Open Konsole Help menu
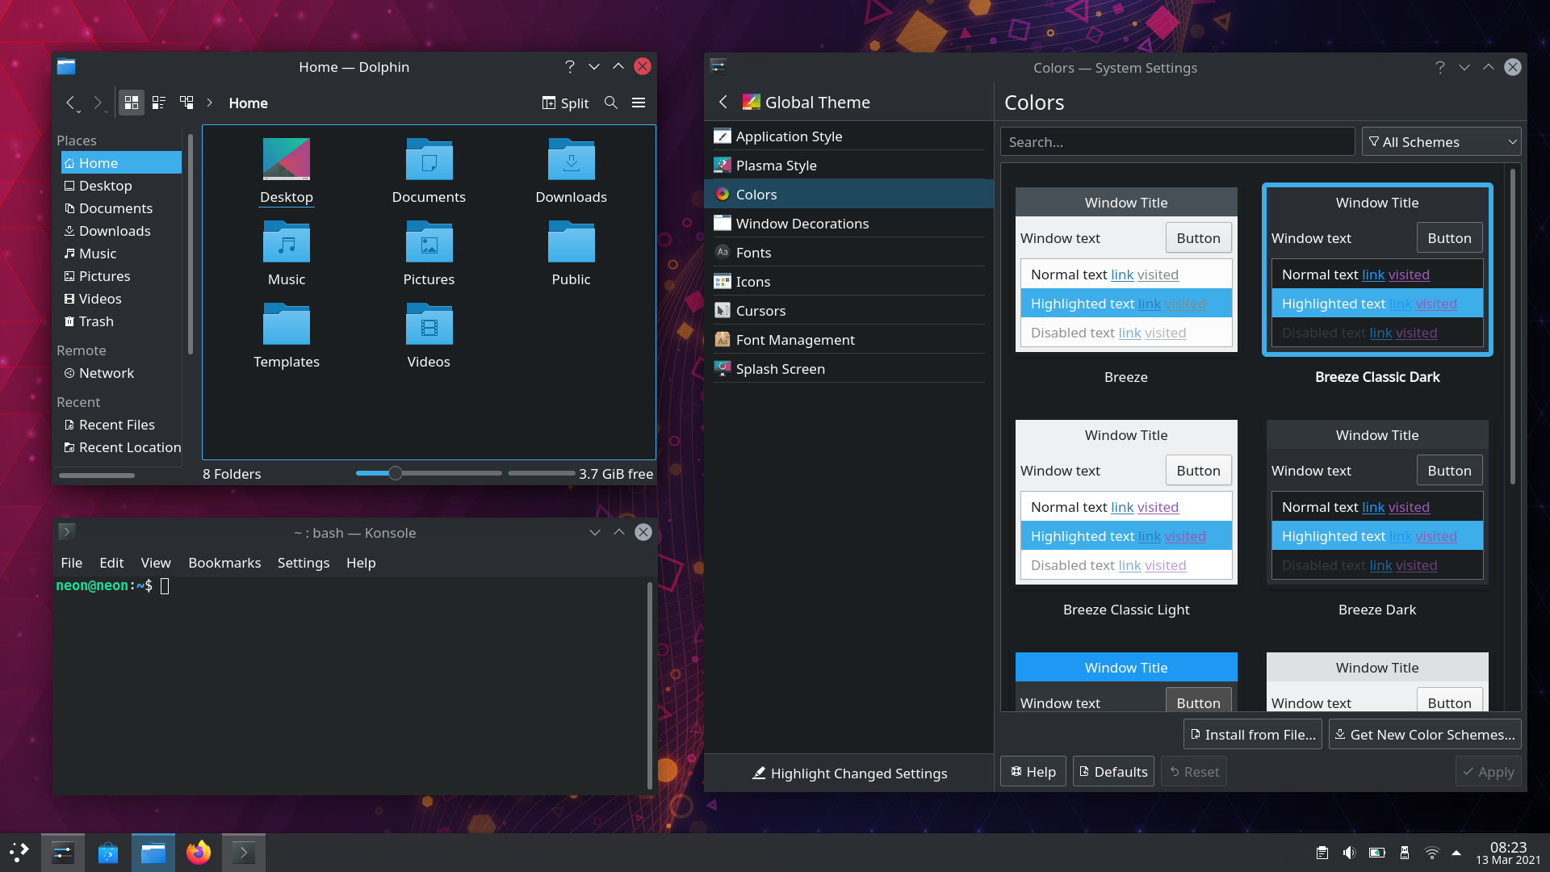The image size is (1550, 872). point(361,563)
